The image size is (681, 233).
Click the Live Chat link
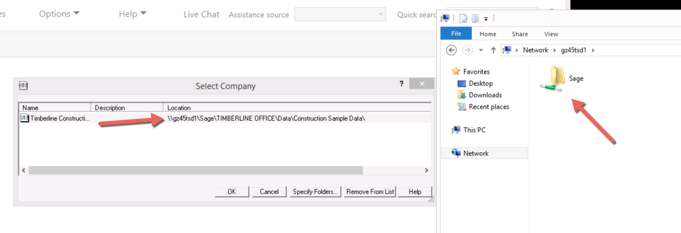click(201, 14)
